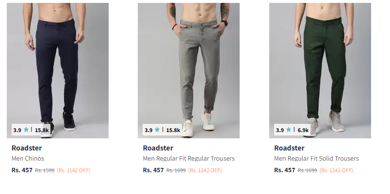This screenshot has height=194, width=390.
Task: Click star icon on green trousers rating
Action: point(289,130)
